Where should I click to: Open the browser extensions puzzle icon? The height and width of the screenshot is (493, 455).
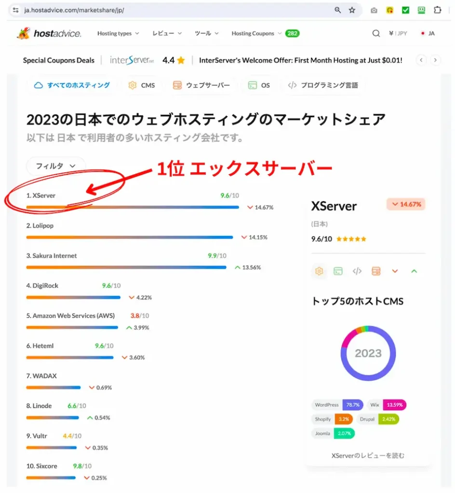[x=437, y=10]
